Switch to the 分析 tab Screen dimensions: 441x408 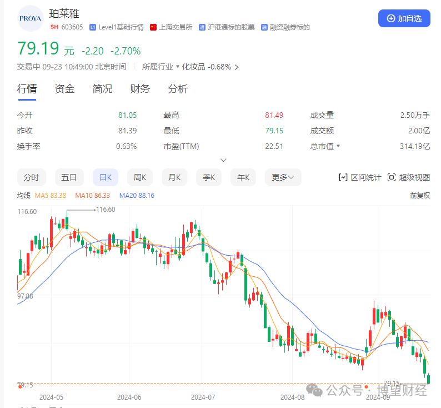(x=178, y=89)
